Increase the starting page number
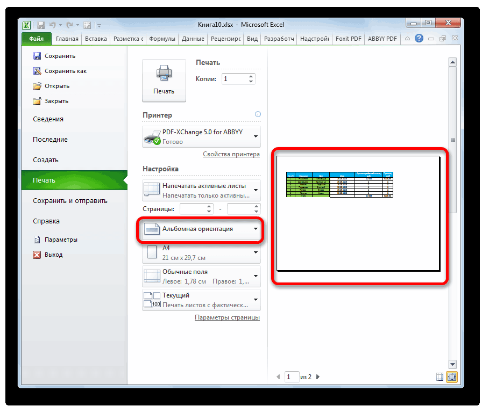This screenshot has width=482, height=406. pyautogui.click(x=209, y=206)
